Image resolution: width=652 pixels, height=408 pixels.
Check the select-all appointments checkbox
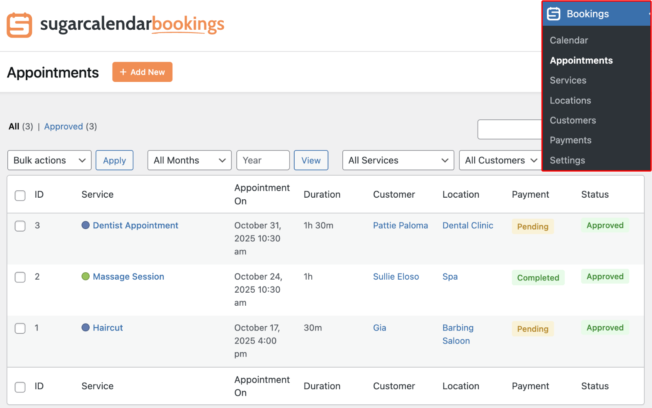click(20, 196)
